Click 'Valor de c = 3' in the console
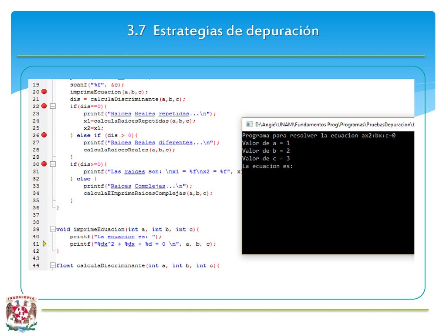The width and height of the screenshot is (446, 334). [x=266, y=158]
